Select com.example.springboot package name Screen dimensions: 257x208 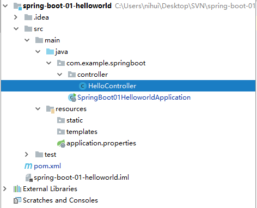(106, 63)
